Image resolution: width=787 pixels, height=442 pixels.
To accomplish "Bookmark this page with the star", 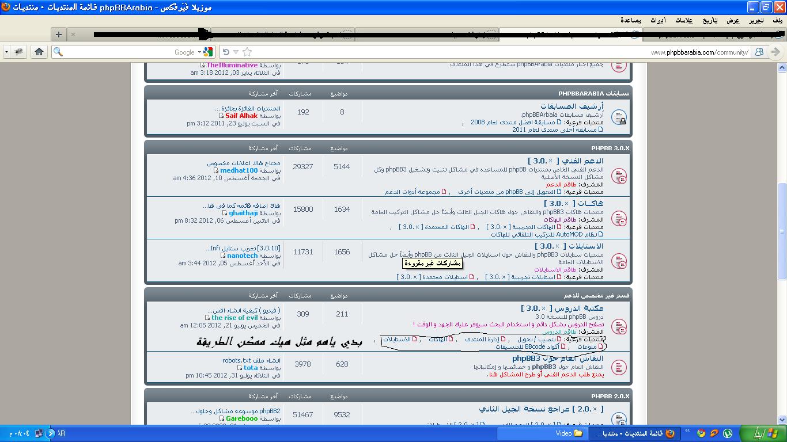I will tap(247, 52).
